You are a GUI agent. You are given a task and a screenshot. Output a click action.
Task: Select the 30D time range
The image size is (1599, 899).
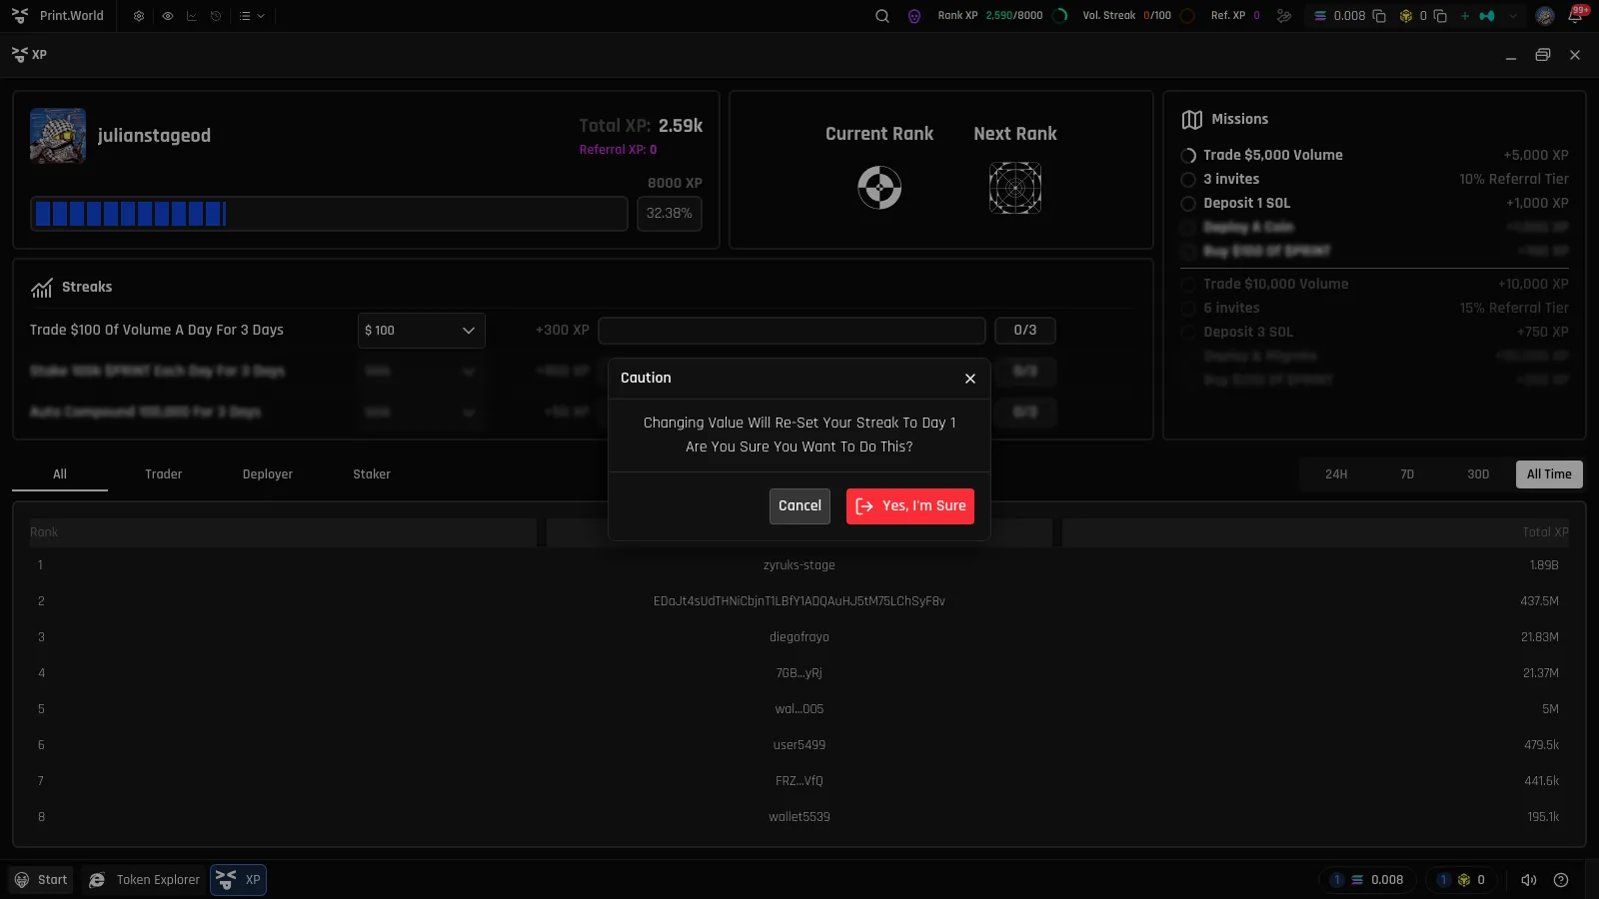pyautogui.click(x=1478, y=474)
